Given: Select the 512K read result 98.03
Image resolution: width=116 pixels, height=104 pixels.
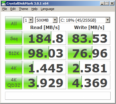Looking at the screenshot, I should tap(45, 53).
